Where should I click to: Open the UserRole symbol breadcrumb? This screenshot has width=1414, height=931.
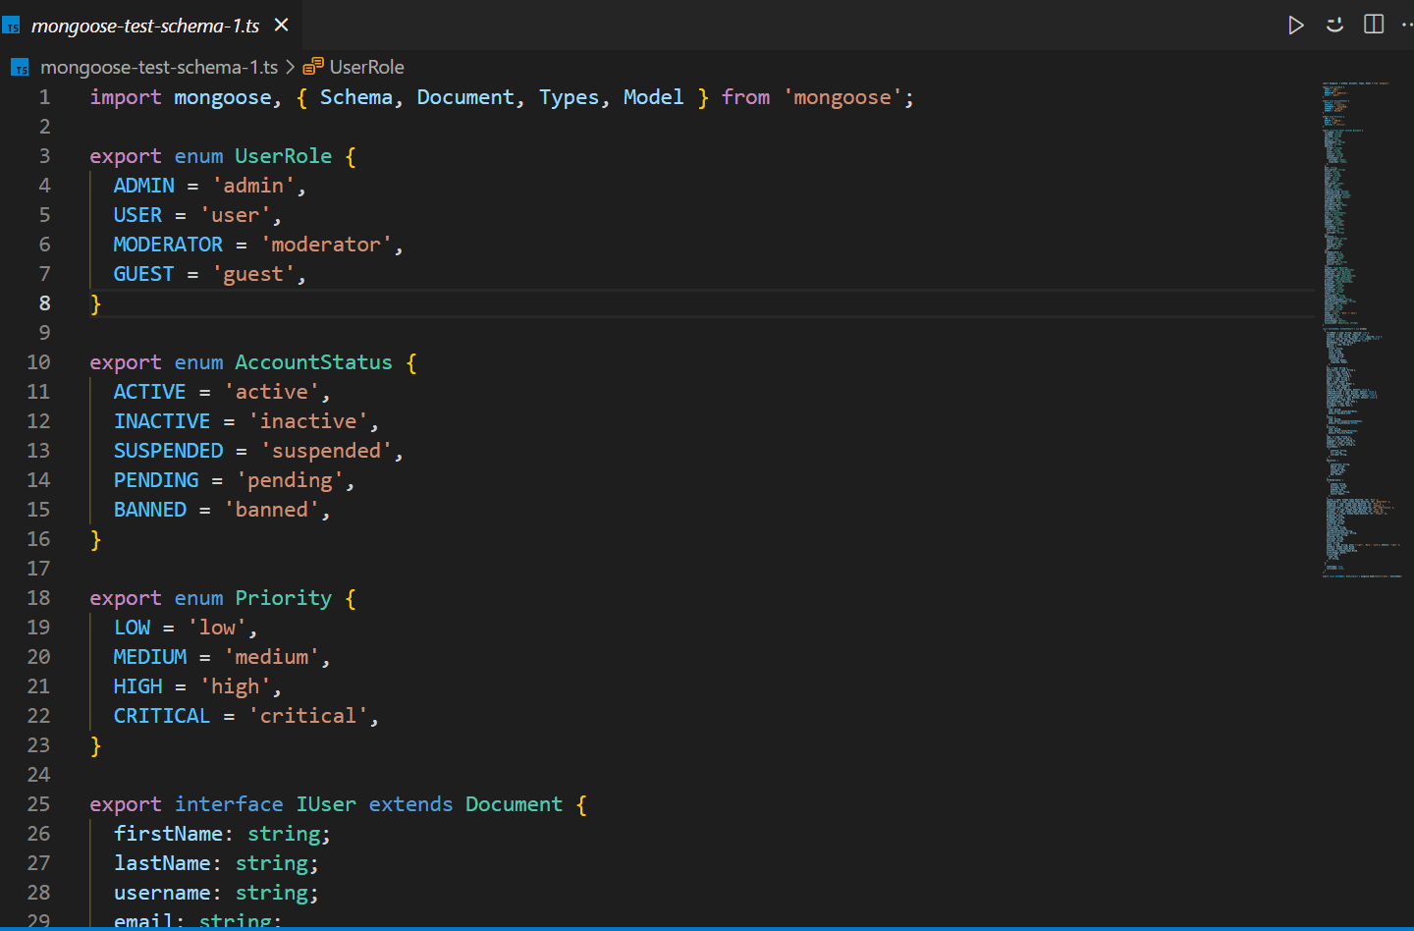point(366,67)
